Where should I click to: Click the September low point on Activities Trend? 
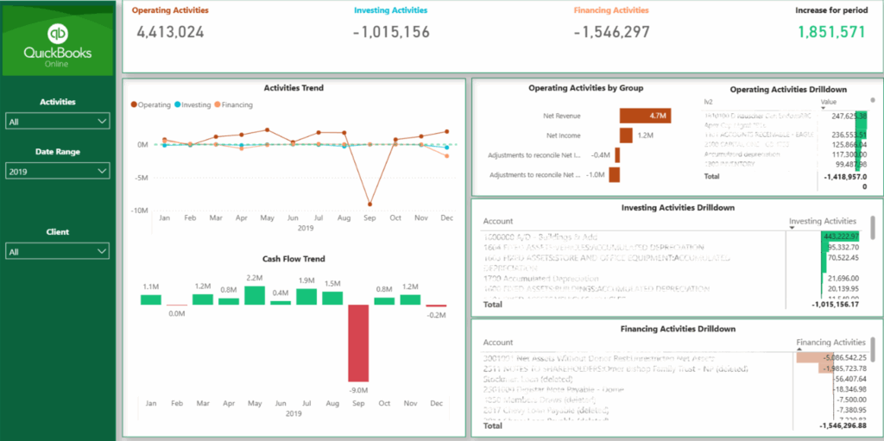pyautogui.click(x=369, y=205)
